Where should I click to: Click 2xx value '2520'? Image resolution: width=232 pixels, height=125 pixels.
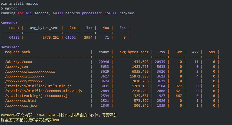(161, 101)
